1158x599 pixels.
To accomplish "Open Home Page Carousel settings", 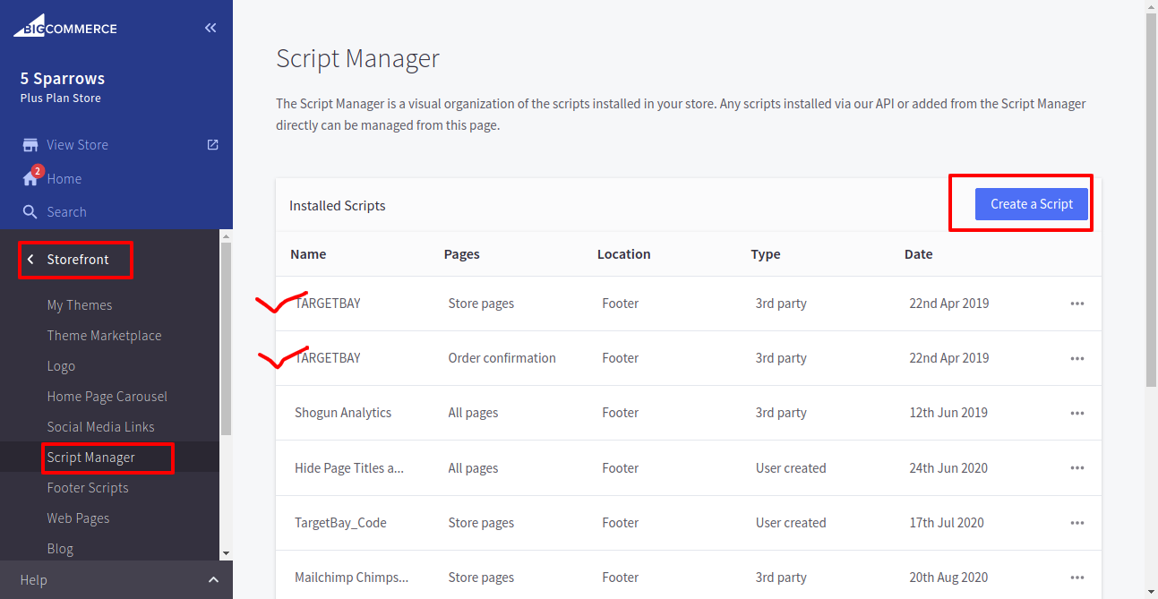I will [x=107, y=397].
